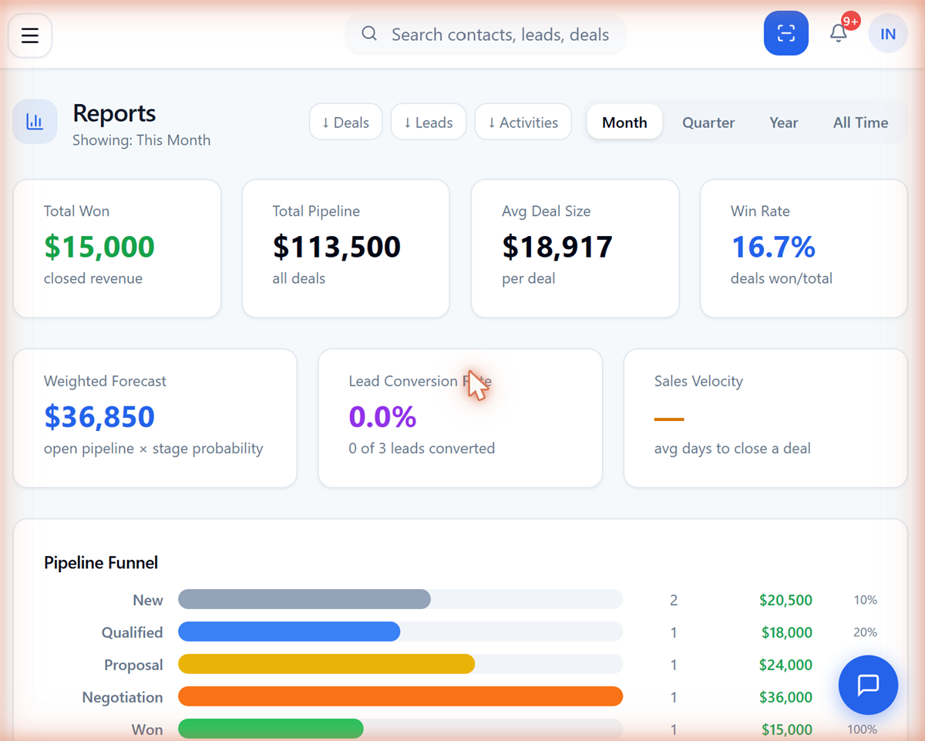Click the Reports bar chart icon
Image resolution: width=925 pixels, height=741 pixels.
coord(35,122)
